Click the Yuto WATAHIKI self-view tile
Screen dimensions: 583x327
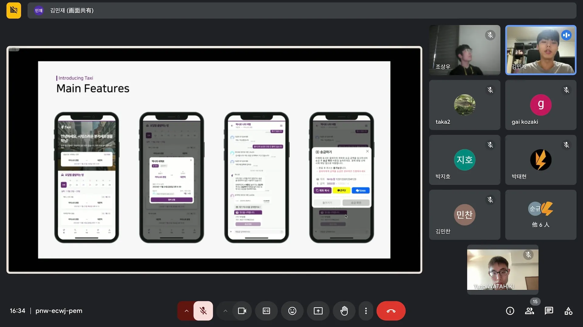coord(503,269)
